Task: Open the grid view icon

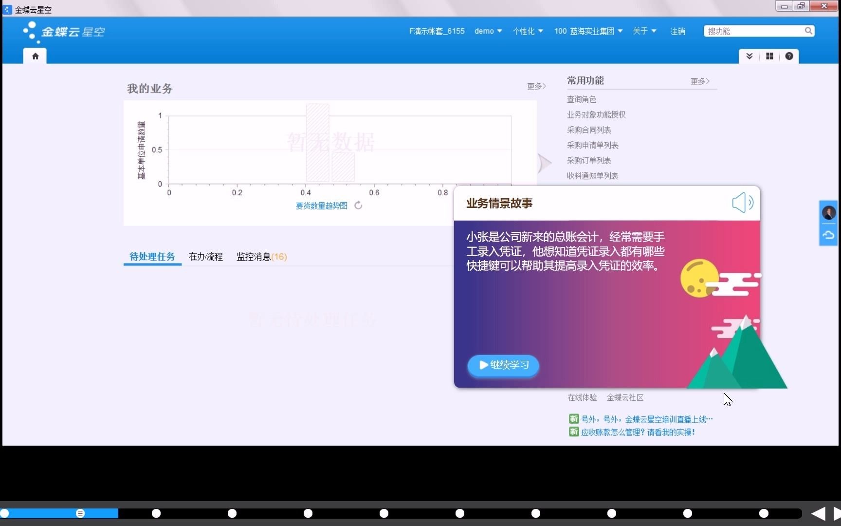Action: point(769,56)
